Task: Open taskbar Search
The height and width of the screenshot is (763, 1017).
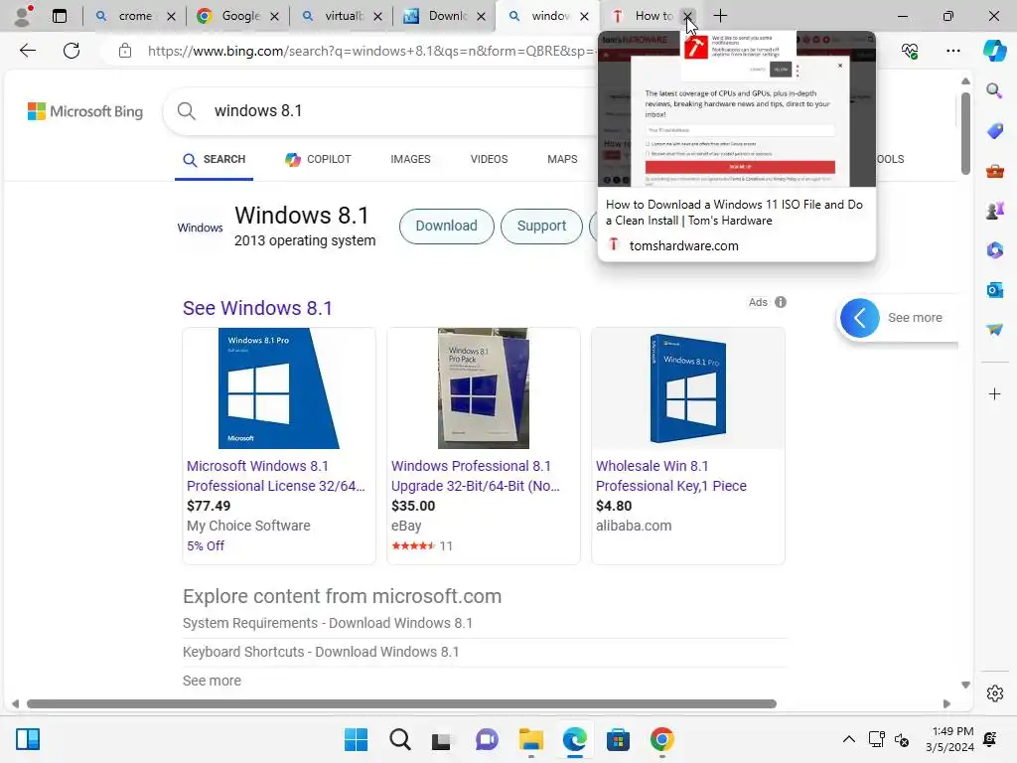Action: [x=400, y=739]
